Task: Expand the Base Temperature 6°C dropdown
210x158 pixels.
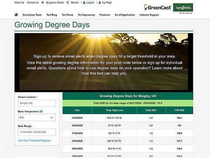Action: 37,118
